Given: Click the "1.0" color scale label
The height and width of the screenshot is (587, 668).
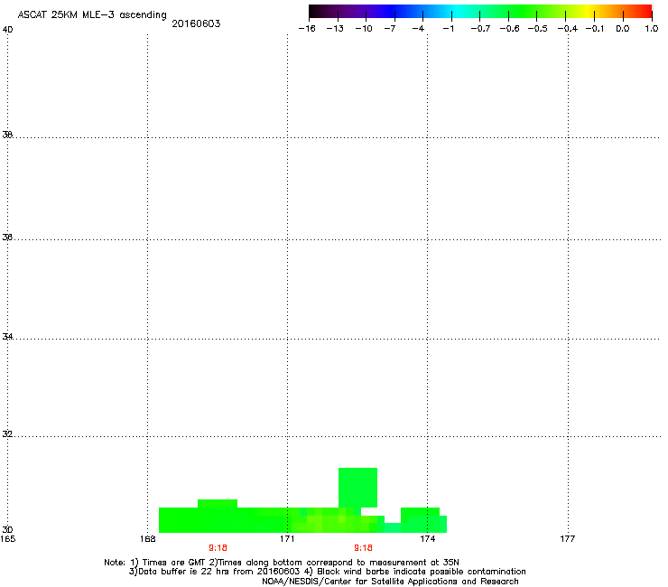Looking at the screenshot, I should pyautogui.click(x=652, y=29).
